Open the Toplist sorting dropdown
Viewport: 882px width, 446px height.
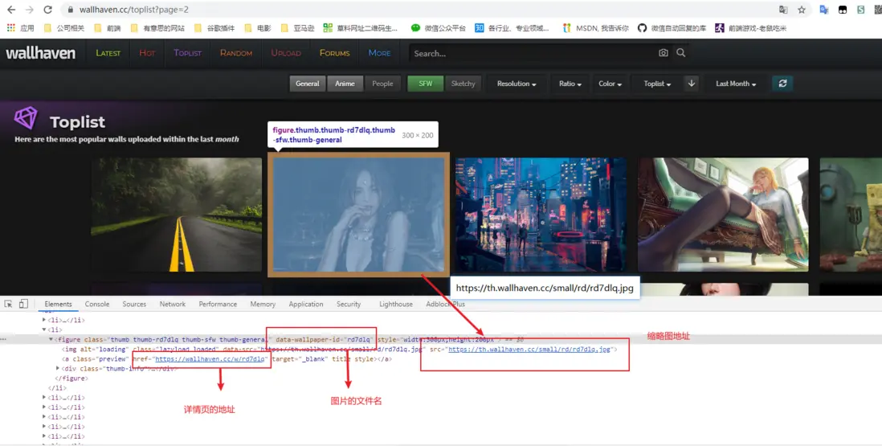657,84
